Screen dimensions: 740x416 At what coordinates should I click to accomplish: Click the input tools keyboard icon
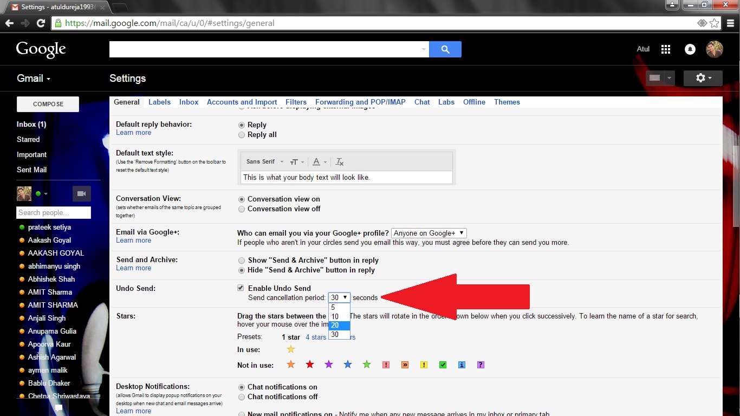pyautogui.click(x=654, y=78)
